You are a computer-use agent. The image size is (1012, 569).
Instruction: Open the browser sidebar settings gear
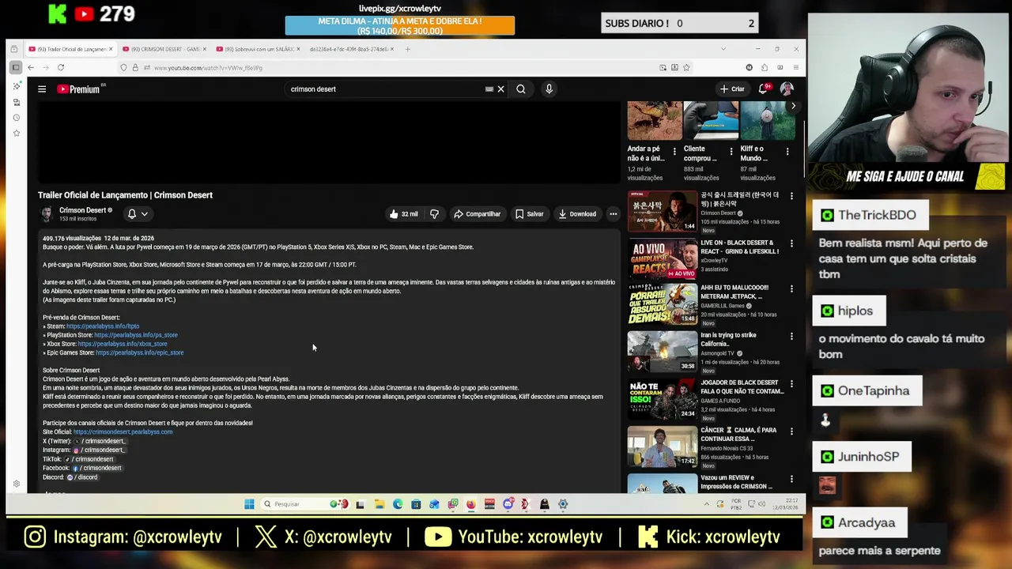click(x=16, y=484)
